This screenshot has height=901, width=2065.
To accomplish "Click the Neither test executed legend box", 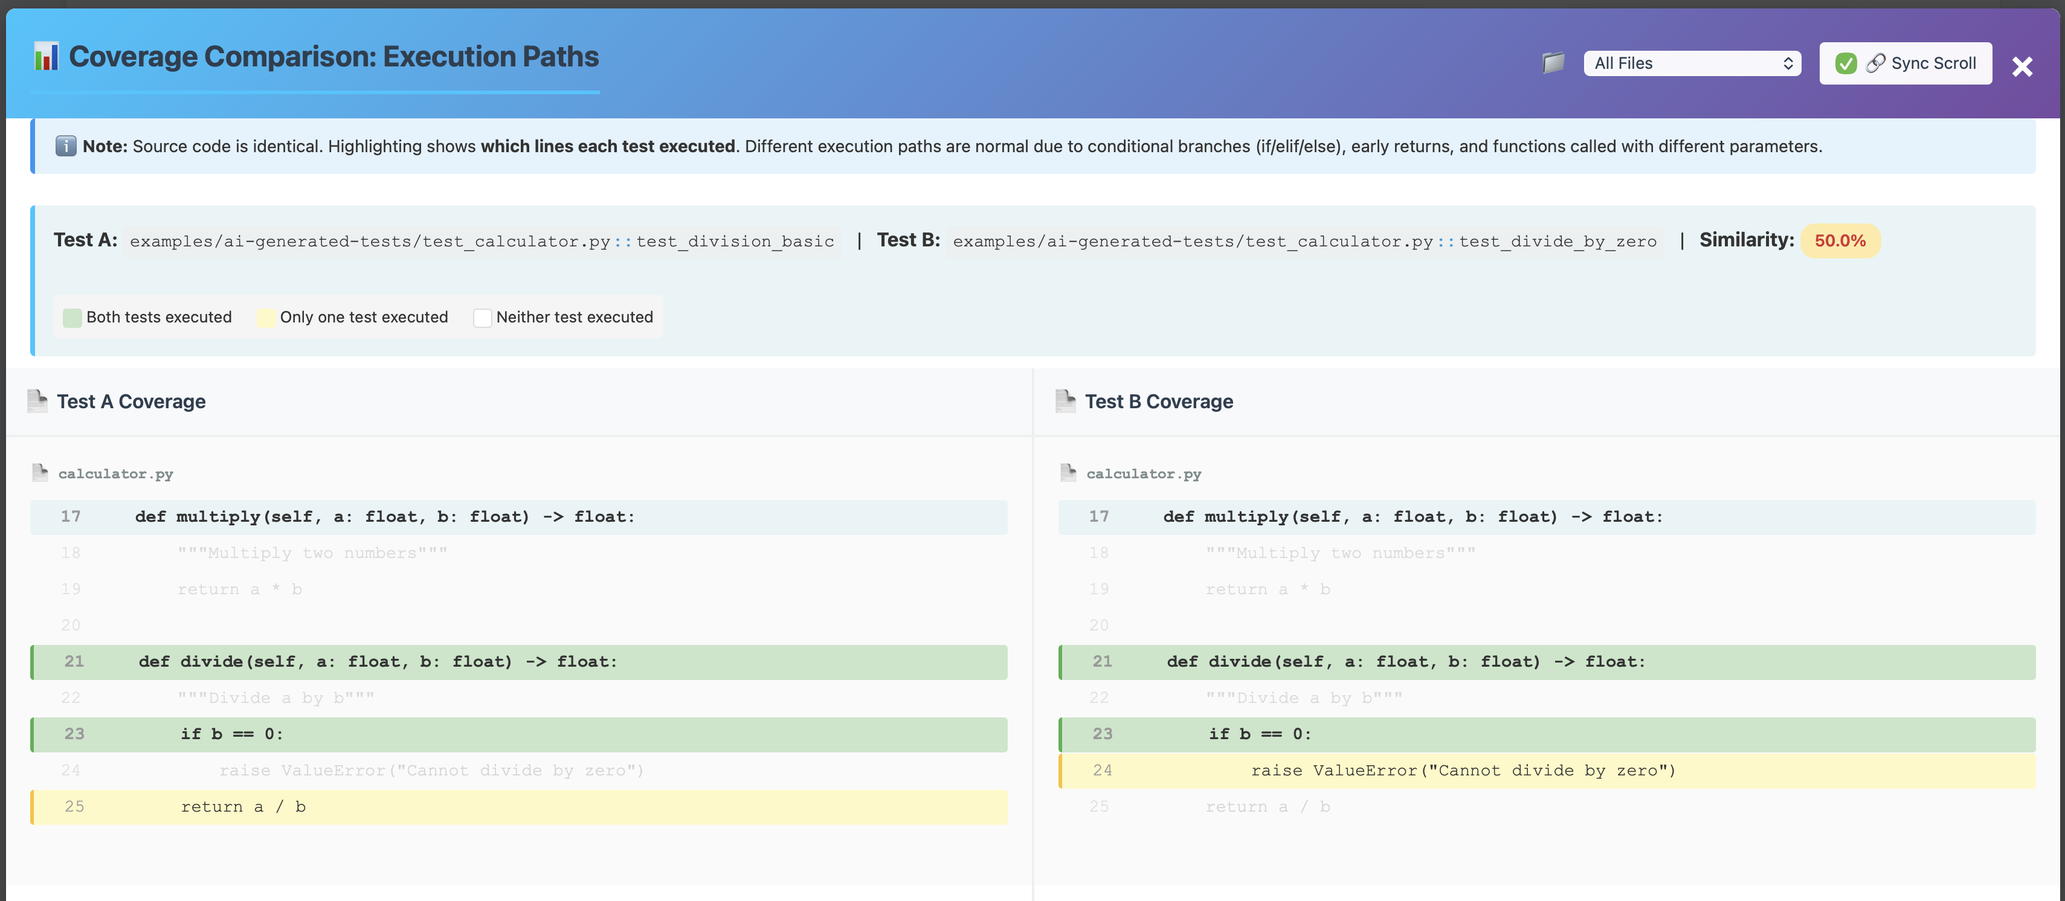I will 482,318.
